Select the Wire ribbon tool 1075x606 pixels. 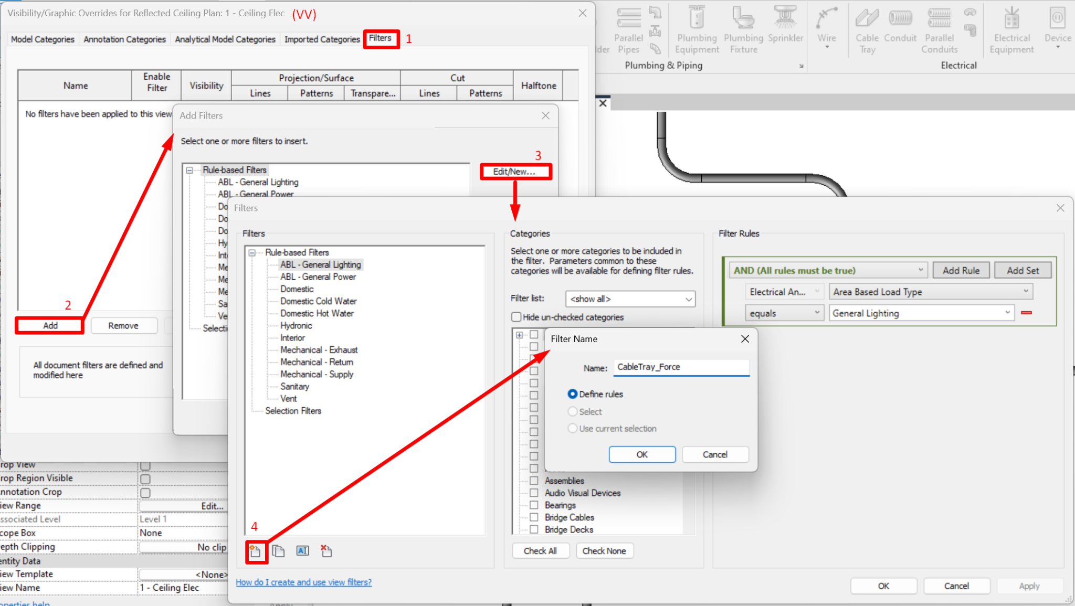826,27
